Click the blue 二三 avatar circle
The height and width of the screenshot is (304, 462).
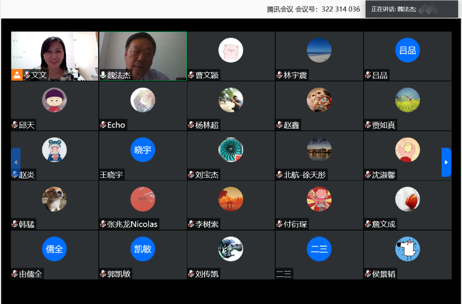[319, 249]
